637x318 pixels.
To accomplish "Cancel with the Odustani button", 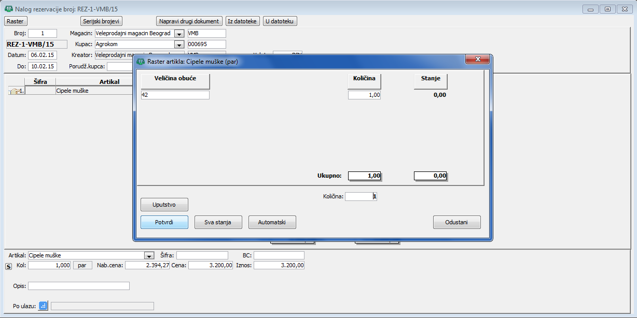I will pos(456,222).
